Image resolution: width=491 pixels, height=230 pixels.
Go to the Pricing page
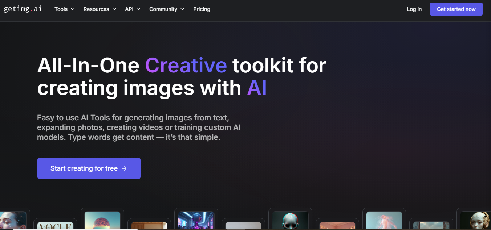(x=202, y=9)
